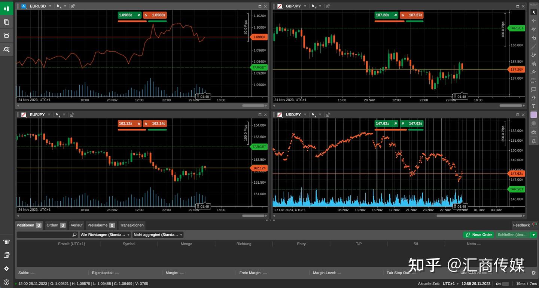
Task: Open the deposit wallet icon in left sidebar
Action: 6,242
